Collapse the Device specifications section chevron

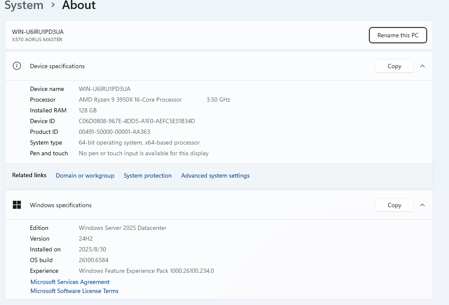422,66
